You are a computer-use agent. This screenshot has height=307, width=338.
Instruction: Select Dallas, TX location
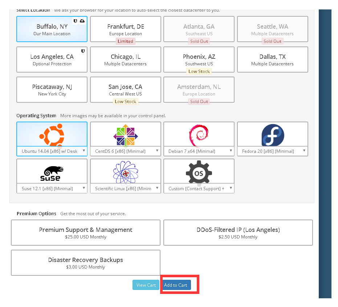click(272, 60)
